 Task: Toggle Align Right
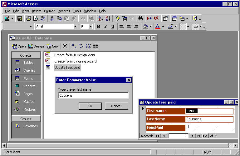pyautogui.click(x=136, y=27)
